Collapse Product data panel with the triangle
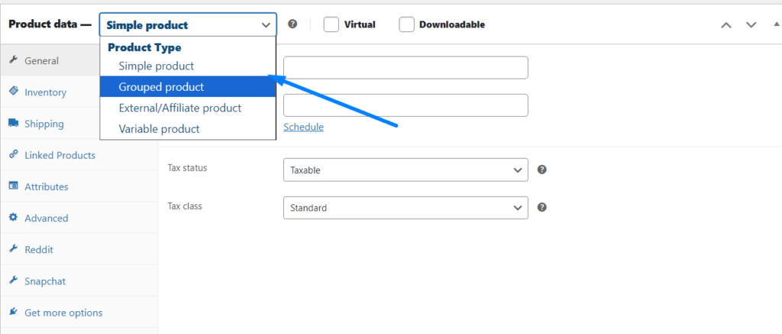 point(776,24)
